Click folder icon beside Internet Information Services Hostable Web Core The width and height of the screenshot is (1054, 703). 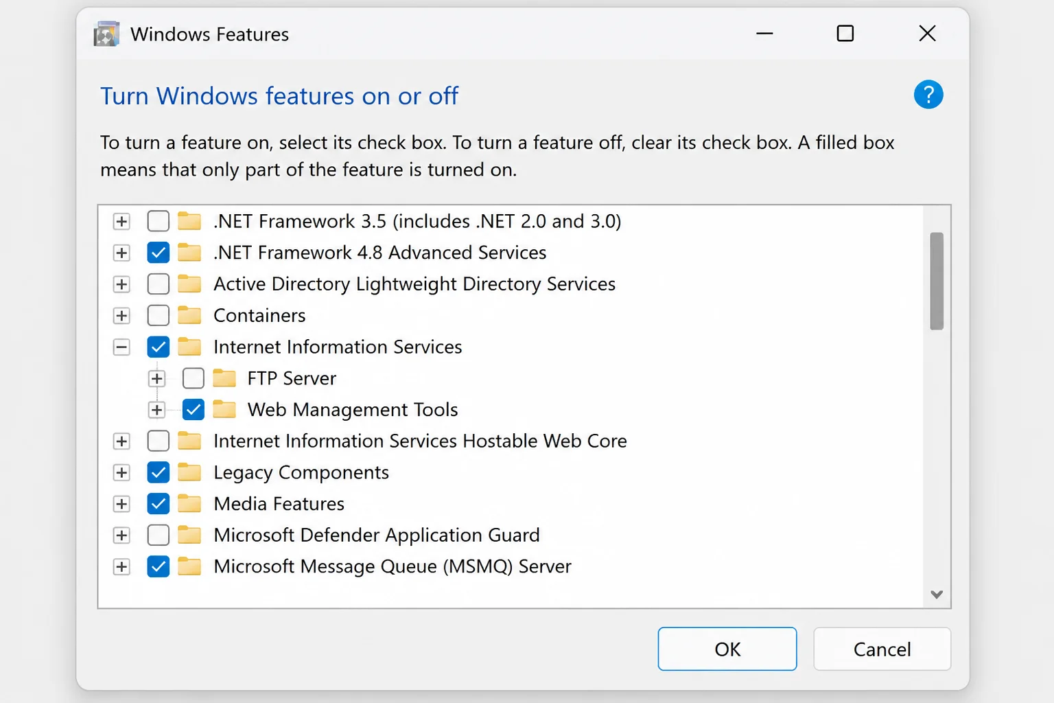pyautogui.click(x=189, y=441)
